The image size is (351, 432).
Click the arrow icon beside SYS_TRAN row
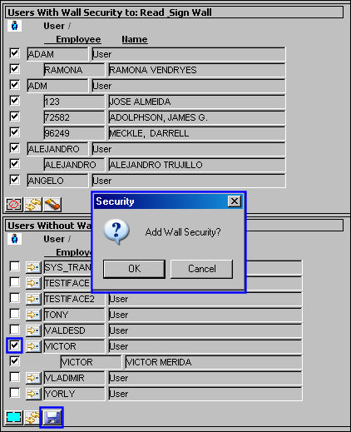[33, 267]
